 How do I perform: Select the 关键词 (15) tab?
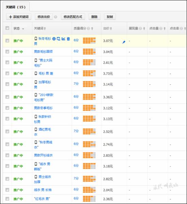16,7
